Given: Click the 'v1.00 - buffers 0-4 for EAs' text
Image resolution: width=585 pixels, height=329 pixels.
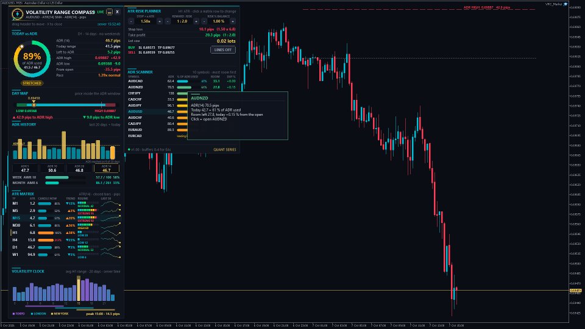Looking at the screenshot, I should [x=150, y=150].
